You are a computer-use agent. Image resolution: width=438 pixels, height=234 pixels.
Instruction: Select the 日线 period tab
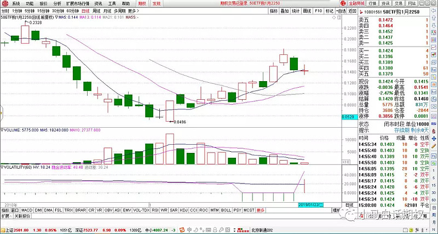click(x=85, y=11)
